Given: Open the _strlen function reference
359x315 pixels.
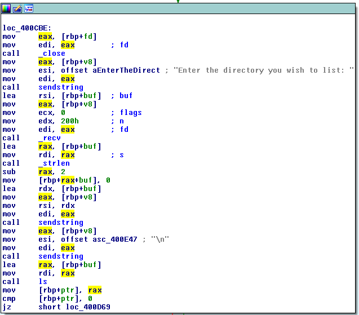Looking at the screenshot, I should coord(54,163).
